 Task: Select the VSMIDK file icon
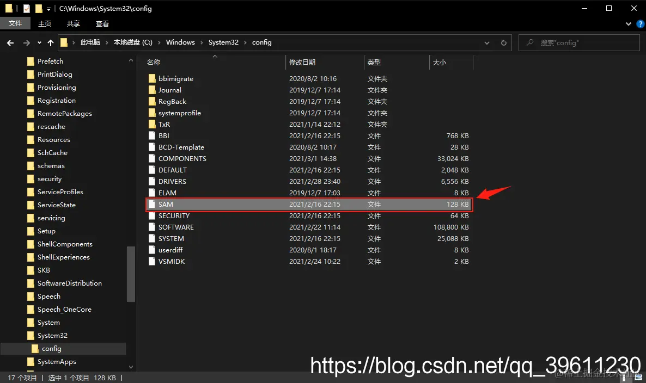click(x=152, y=261)
